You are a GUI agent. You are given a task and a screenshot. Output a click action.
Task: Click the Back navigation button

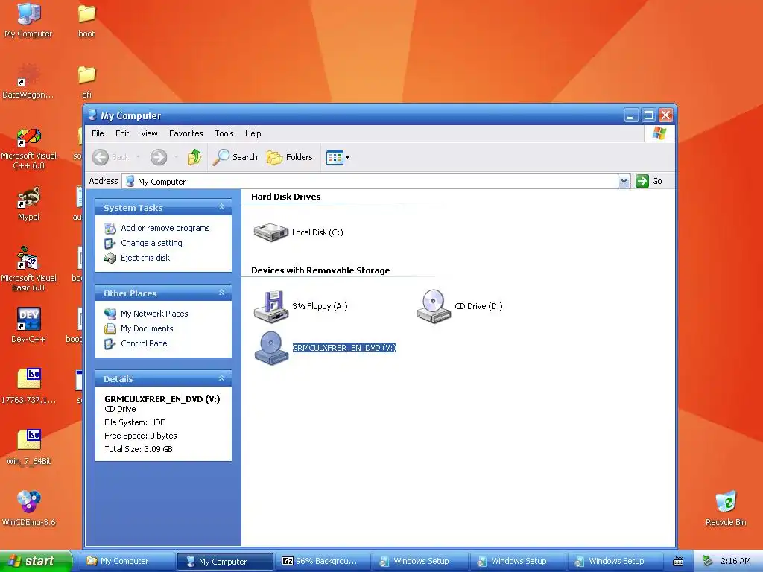pyautogui.click(x=111, y=157)
